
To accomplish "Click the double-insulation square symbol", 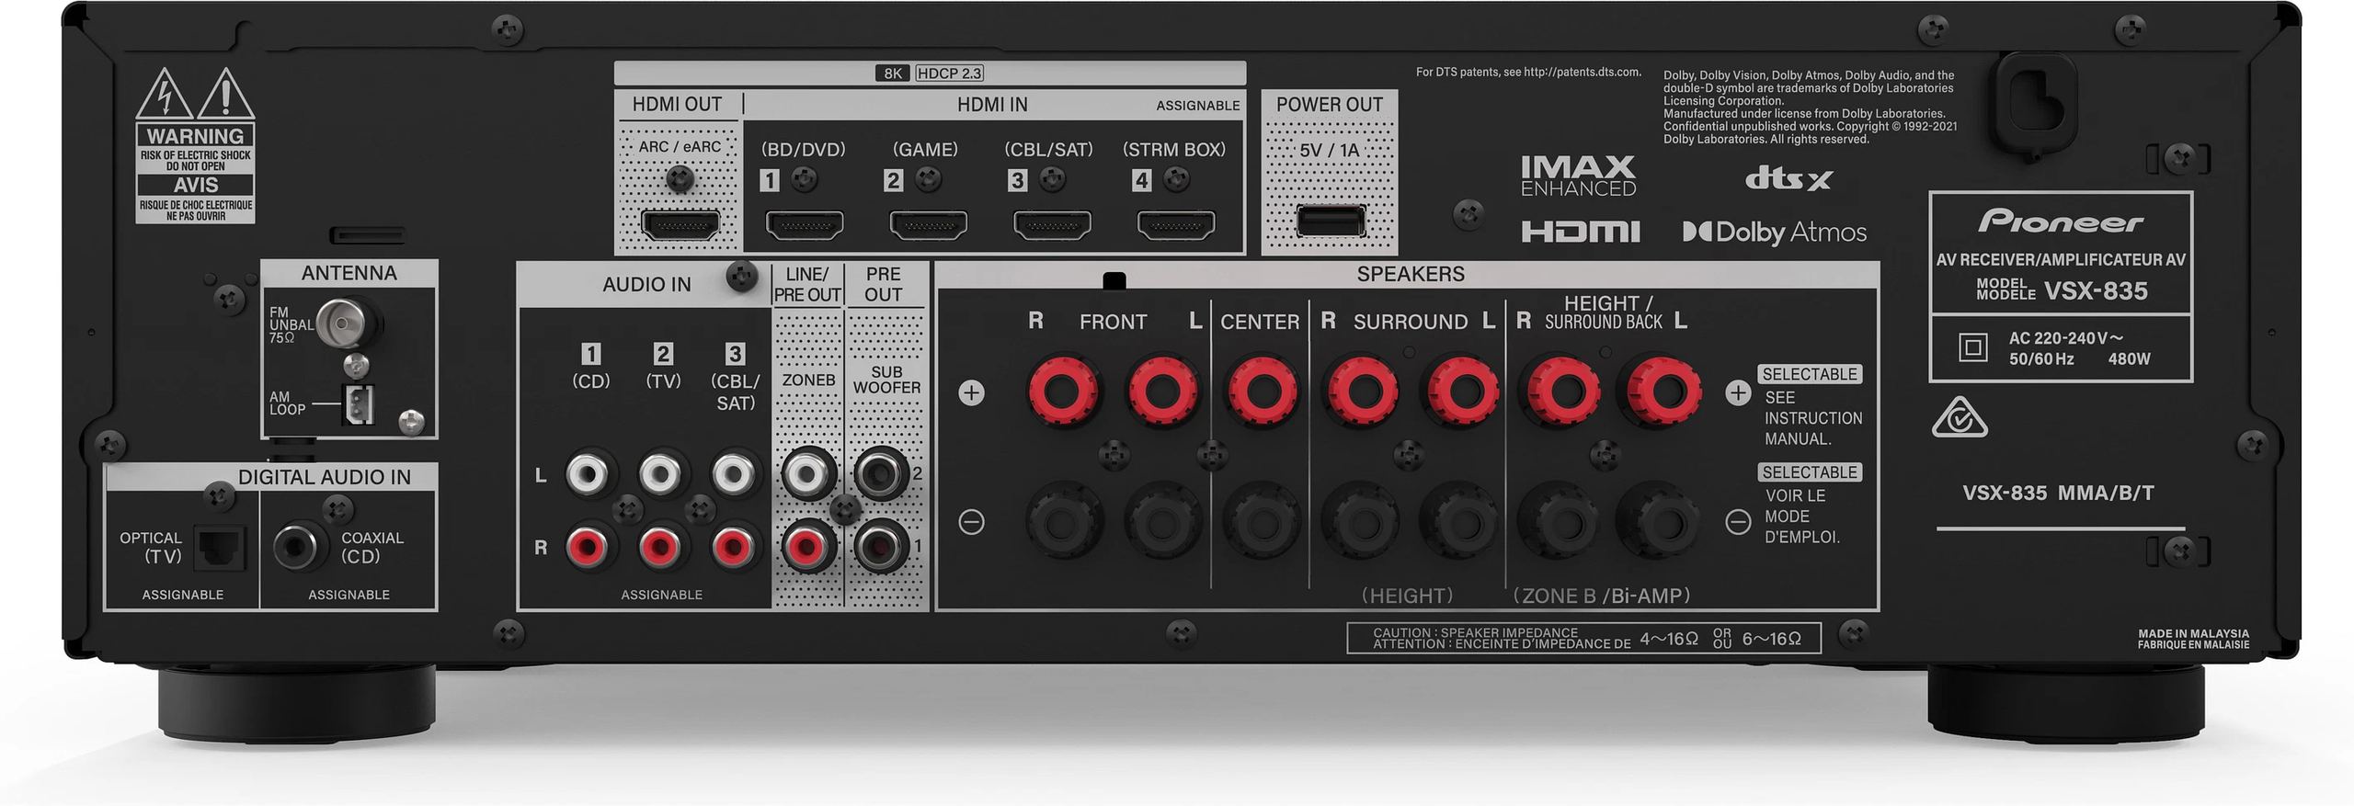I will tap(1973, 347).
